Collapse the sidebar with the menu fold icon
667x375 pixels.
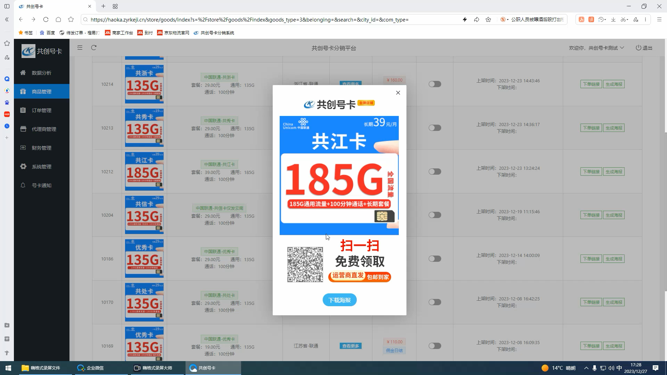(80, 48)
